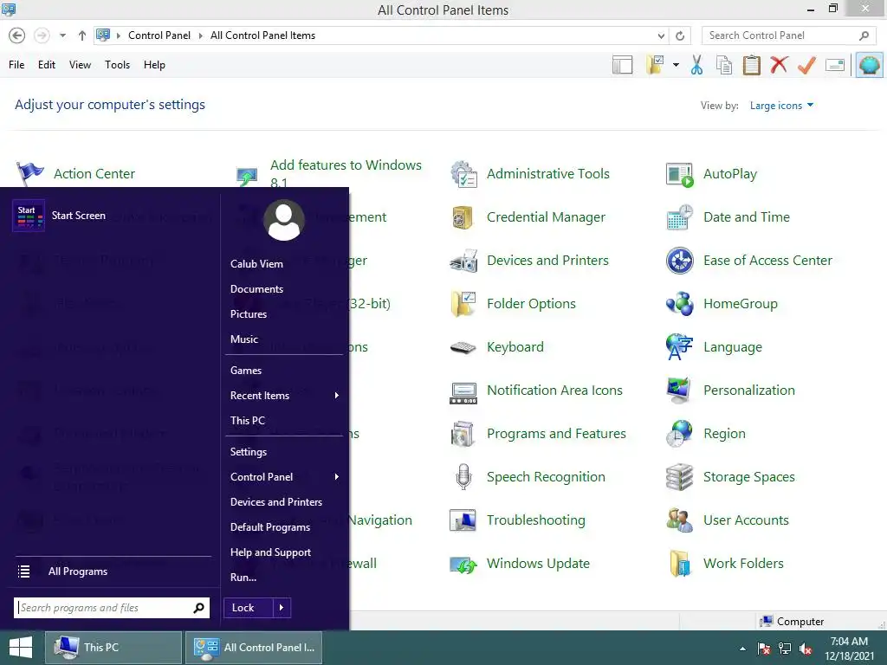The image size is (887, 665).
Task: Click the Cut scissors toolbar icon
Action: (697, 65)
